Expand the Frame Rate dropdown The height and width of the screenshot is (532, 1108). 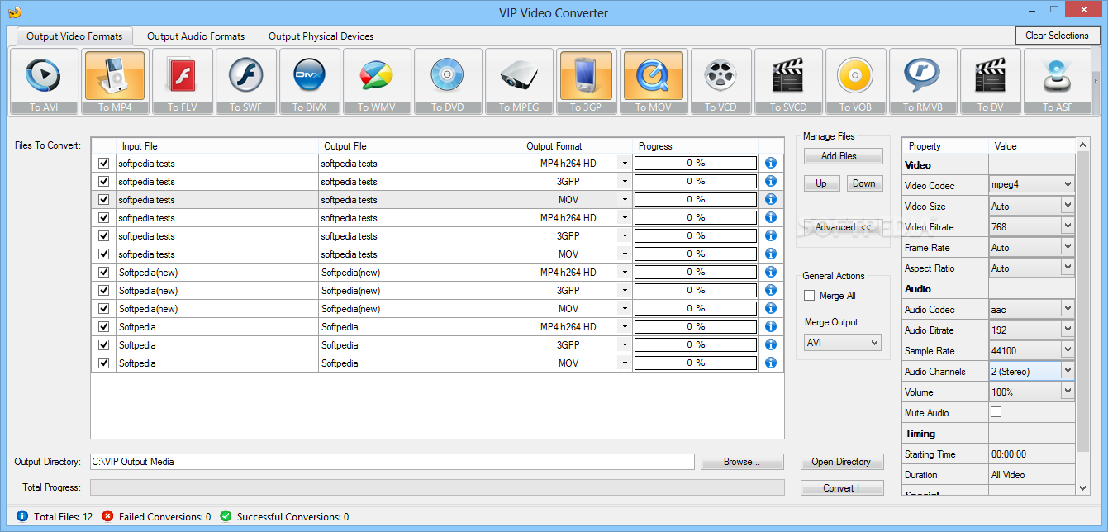point(1068,247)
